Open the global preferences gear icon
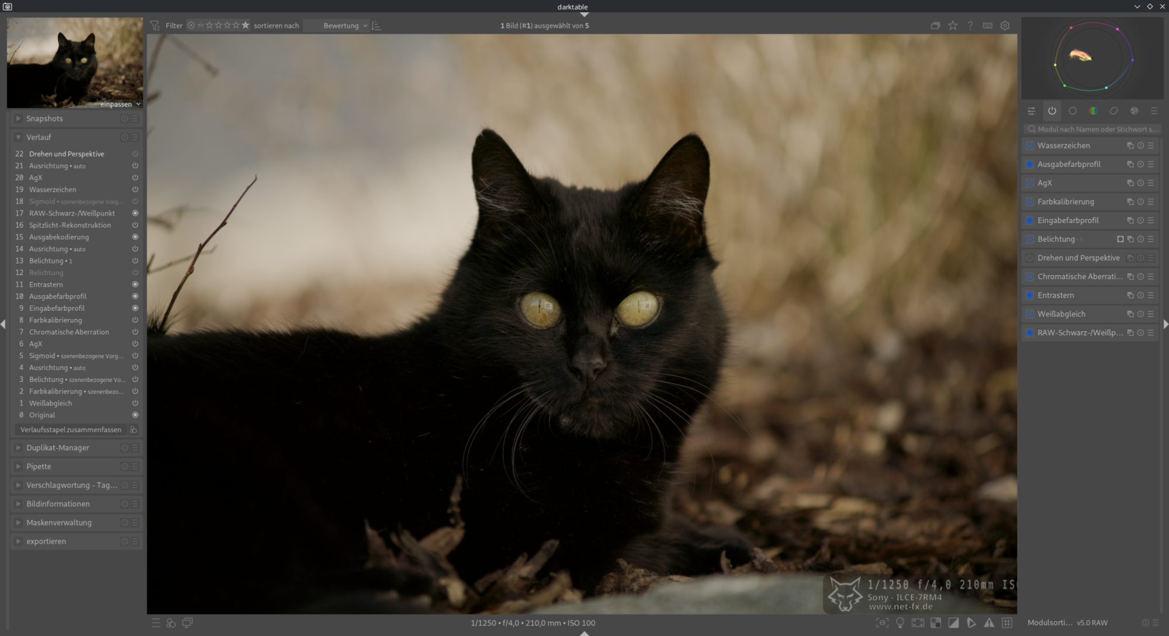Screen dimensions: 1169x636 point(1005,26)
